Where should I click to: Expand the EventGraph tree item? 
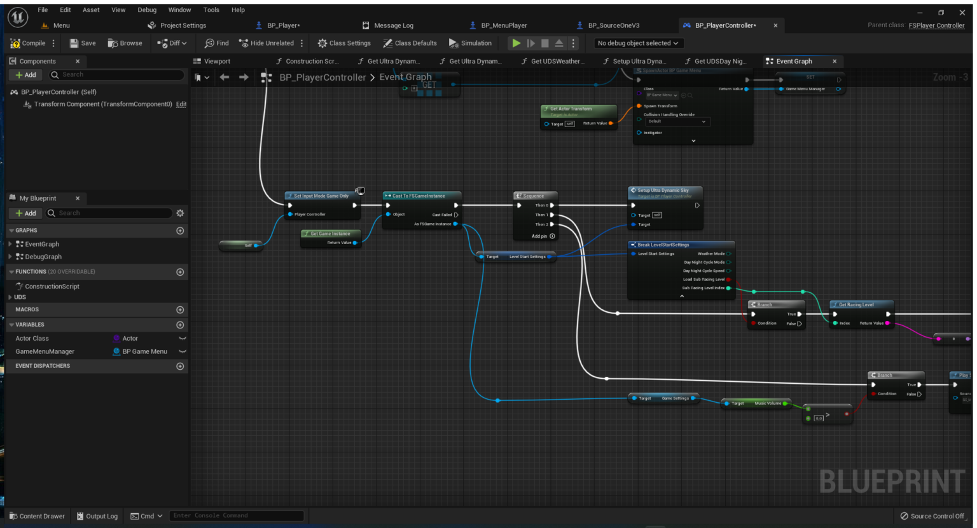[10, 244]
